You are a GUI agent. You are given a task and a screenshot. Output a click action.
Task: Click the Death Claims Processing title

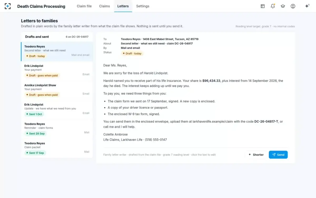pos(41,6)
